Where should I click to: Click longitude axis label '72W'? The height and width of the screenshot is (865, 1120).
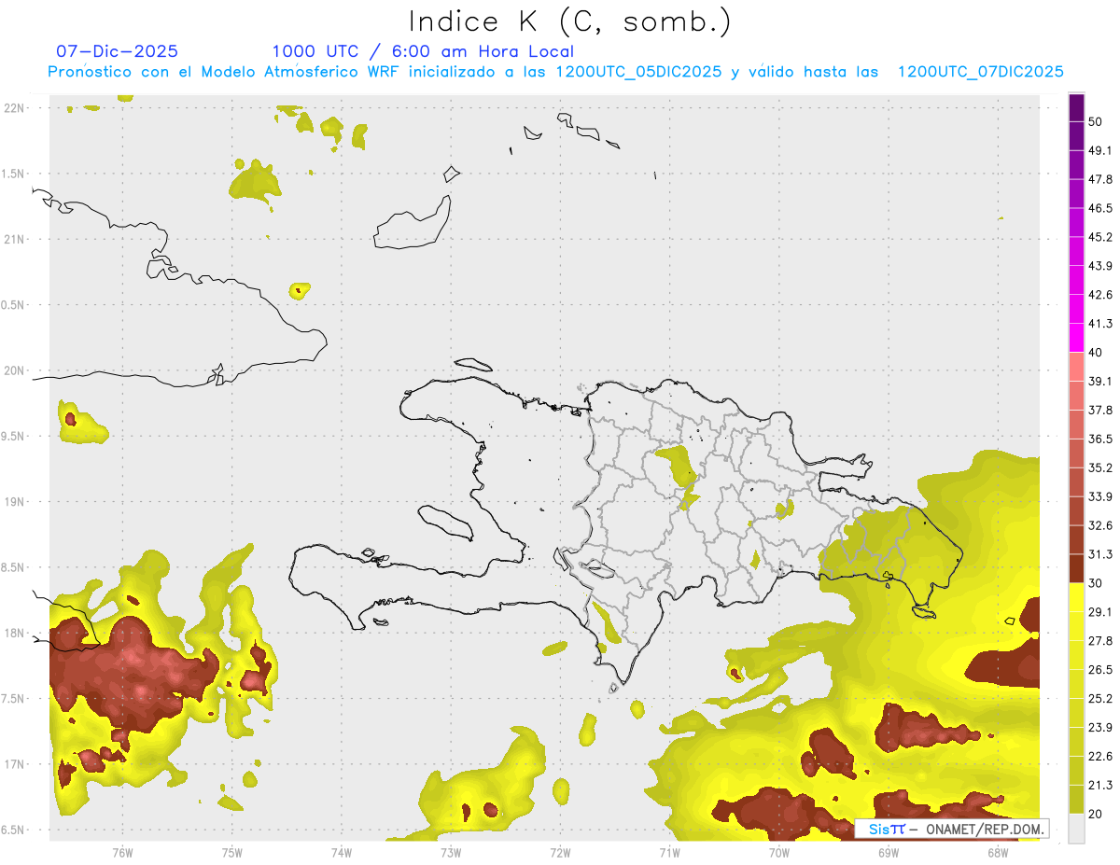560,853
